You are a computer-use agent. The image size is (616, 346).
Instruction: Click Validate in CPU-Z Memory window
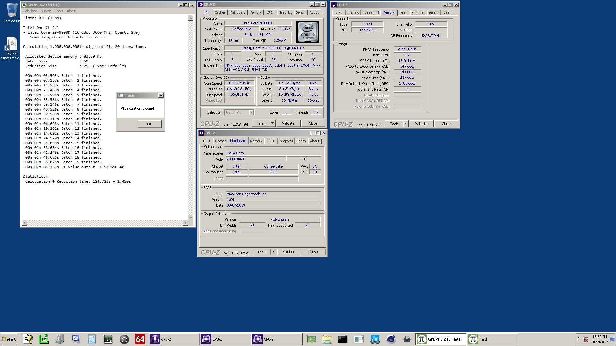(421, 124)
